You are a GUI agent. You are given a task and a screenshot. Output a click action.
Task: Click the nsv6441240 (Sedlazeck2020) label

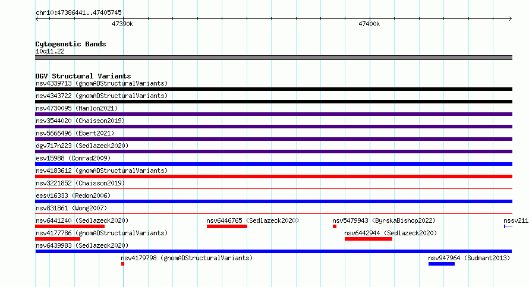[82, 220]
